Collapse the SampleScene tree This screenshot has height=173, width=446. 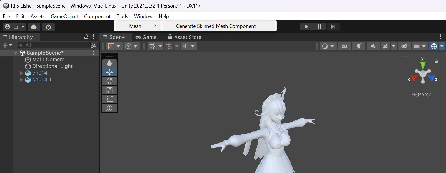point(16,53)
